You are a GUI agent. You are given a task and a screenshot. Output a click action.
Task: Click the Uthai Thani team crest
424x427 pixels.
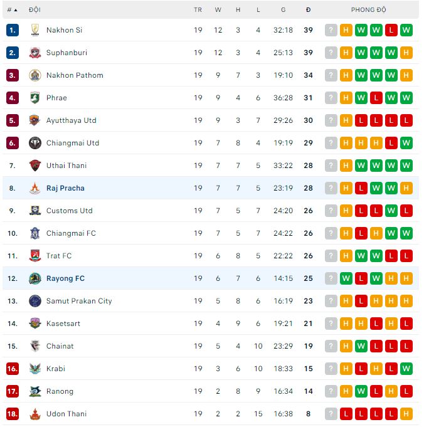(x=35, y=166)
